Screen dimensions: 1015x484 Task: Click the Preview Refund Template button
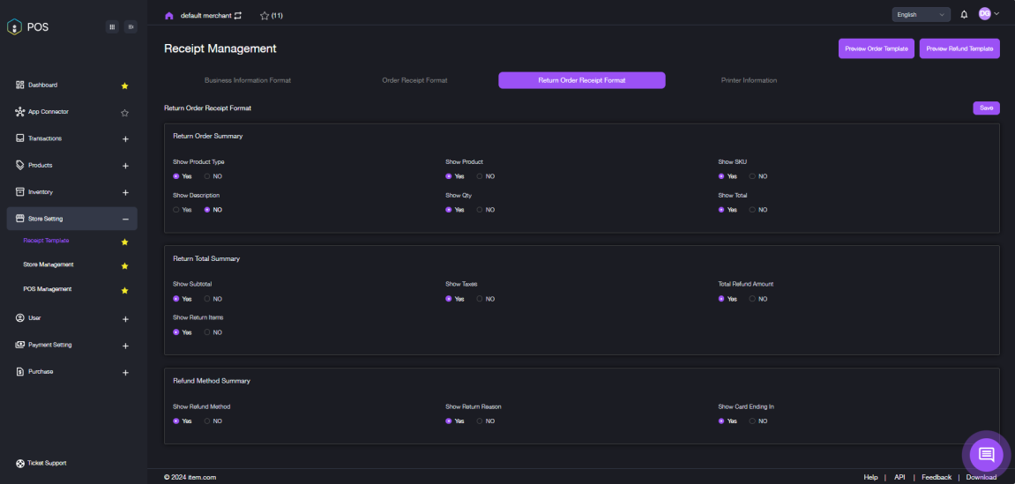(959, 48)
